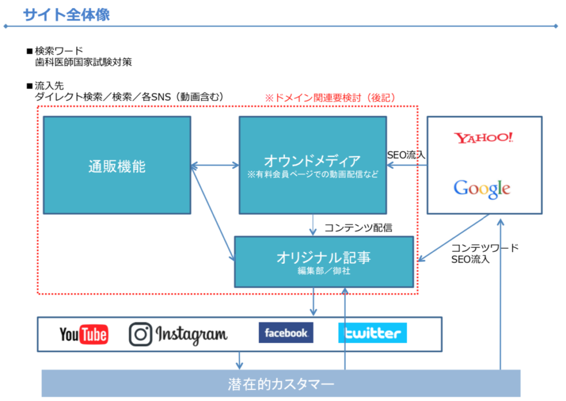Select the 通販機能 box
Image resolution: width=566 pixels, height=401 pixels.
(x=117, y=165)
